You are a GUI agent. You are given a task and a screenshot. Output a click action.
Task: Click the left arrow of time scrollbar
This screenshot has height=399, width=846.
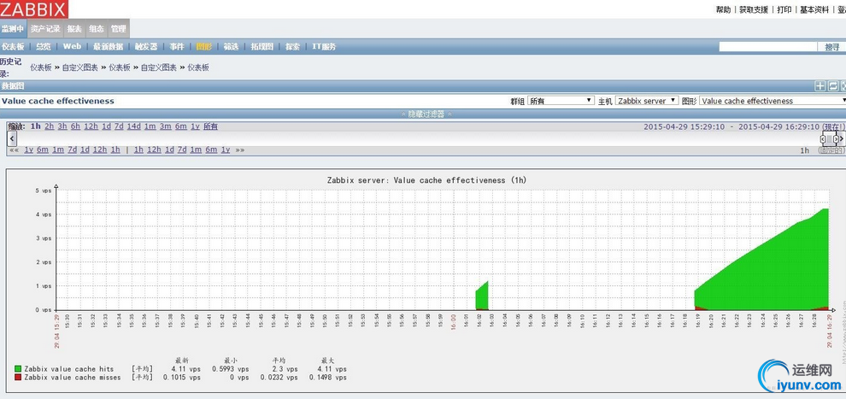coord(13,138)
